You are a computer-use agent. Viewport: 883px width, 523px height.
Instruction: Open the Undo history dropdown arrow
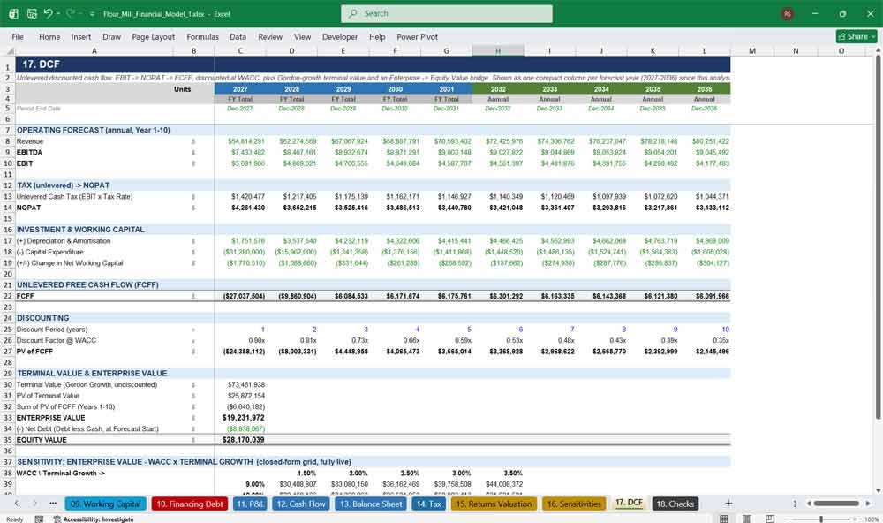point(57,13)
